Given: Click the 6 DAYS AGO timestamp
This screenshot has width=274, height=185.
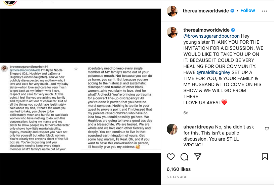Looking at the screenshot, I should click(x=177, y=177).
